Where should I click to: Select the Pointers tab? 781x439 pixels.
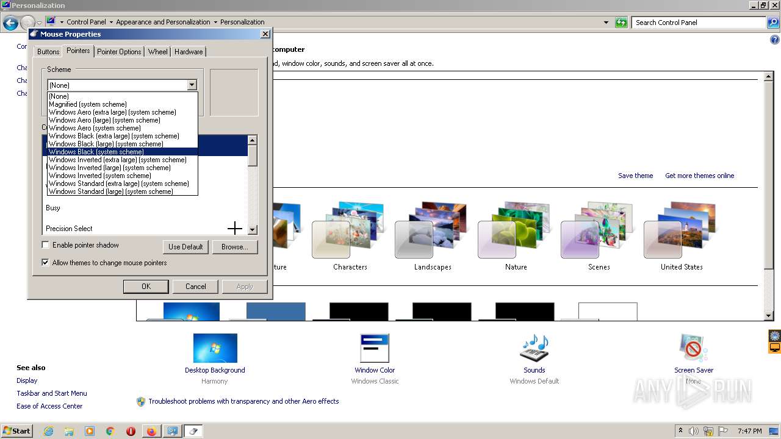point(78,51)
